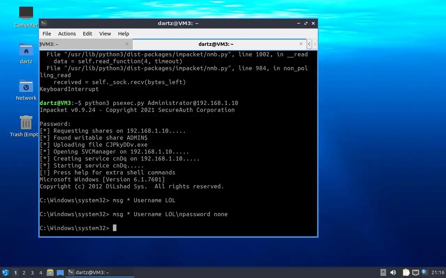Click 'Copyright (c) 2012 DiLshad Sys' line
The width and height of the screenshot is (446, 278).
(x=132, y=186)
